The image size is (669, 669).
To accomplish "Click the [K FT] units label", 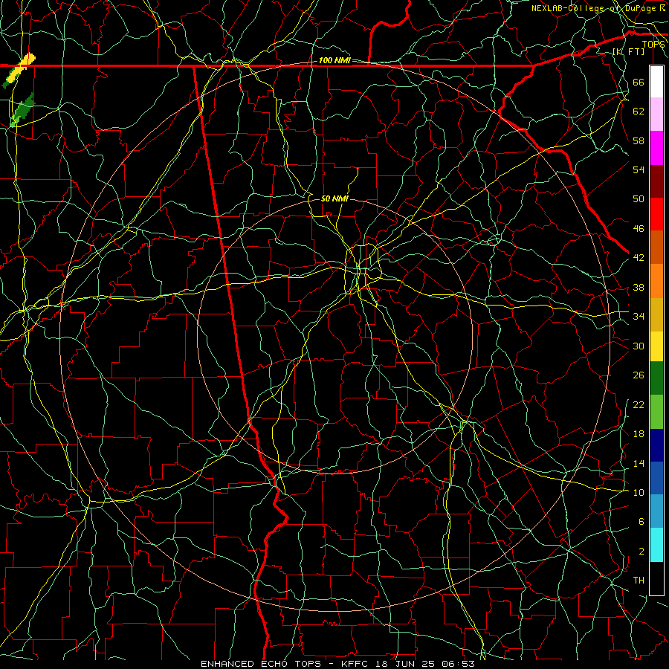I will click(628, 51).
